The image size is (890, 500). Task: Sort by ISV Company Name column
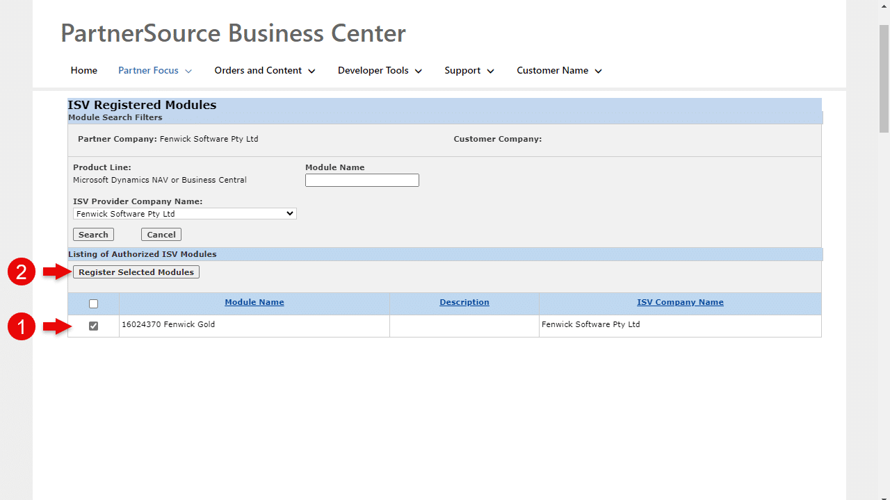[x=680, y=302]
